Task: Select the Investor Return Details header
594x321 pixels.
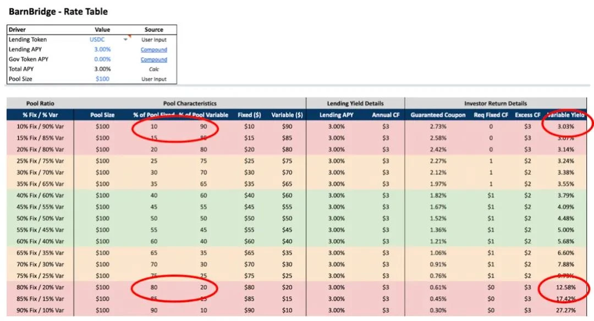Action: tap(495, 103)
